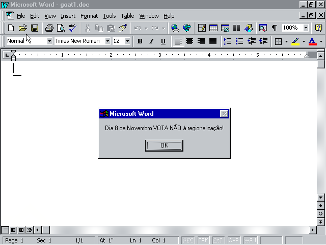Click the vertical scrollbar down arrow
Viewport: 326px width, 245px height.
click(320, 198)
